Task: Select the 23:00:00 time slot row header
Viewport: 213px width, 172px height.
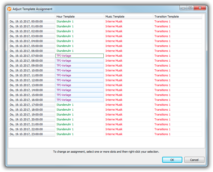Action: (x=31, y=134)
